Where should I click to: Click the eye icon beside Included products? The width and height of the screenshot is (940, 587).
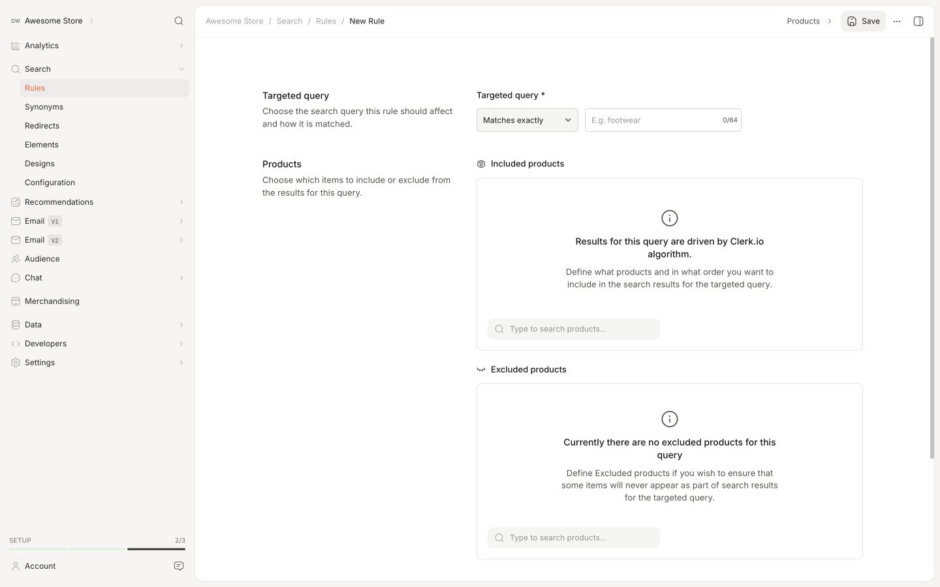coord(481,164)
